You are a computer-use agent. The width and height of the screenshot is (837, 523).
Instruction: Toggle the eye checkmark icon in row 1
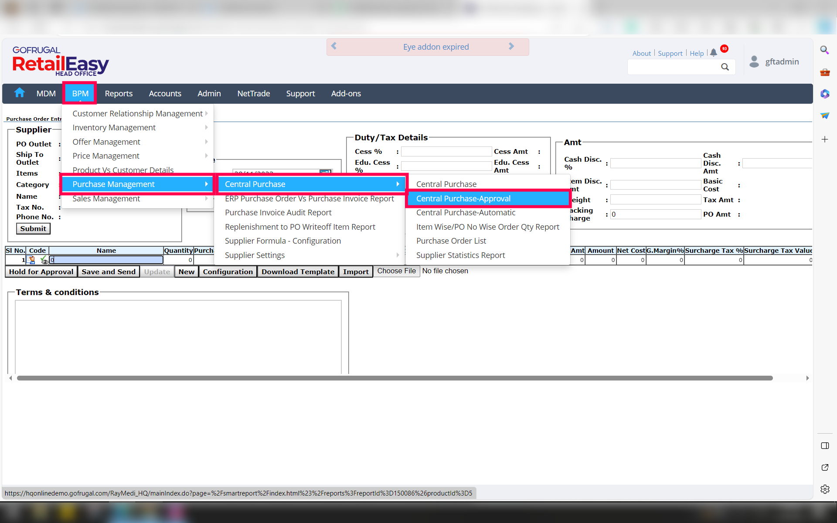44,260
